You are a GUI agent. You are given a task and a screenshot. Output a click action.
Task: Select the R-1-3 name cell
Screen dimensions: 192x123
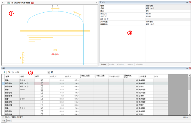27,80
